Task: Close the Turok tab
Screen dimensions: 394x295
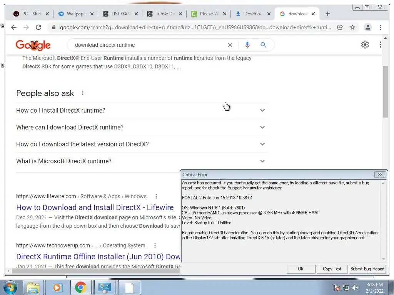Action: (180, 14)
